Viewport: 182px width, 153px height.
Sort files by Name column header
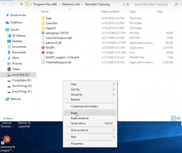click(x=45, y=11)
